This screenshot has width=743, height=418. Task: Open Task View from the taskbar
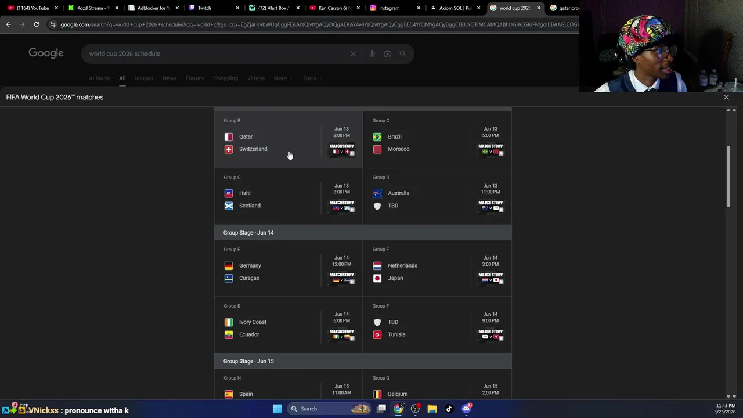click(x=381, y=409)
